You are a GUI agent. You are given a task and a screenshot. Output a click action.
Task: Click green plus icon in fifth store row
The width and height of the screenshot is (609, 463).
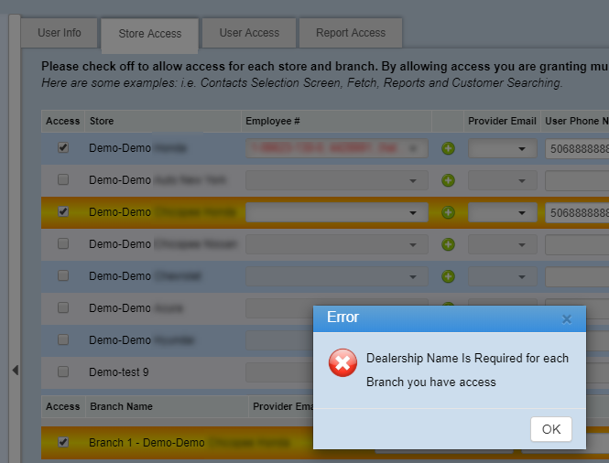point(448,276)
